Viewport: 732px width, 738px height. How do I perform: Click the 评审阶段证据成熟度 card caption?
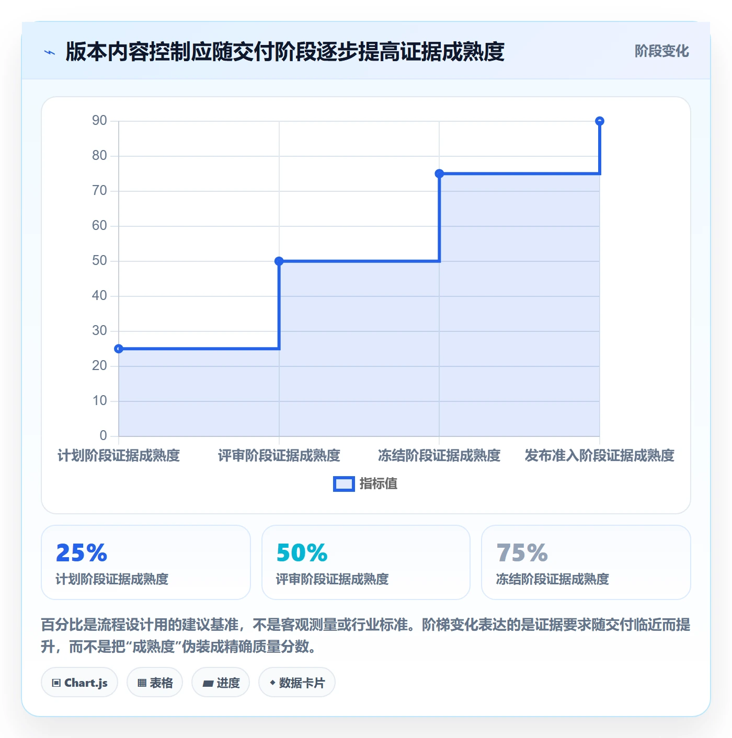(x=333, y=579)
